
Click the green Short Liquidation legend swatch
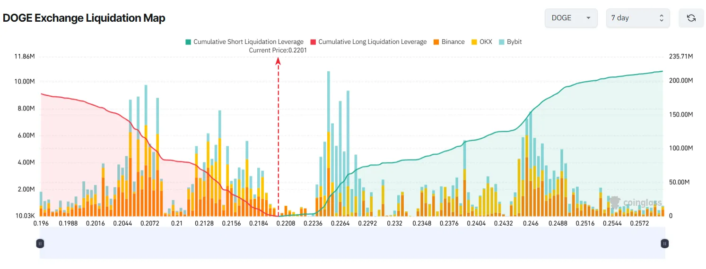coord(188,42)
